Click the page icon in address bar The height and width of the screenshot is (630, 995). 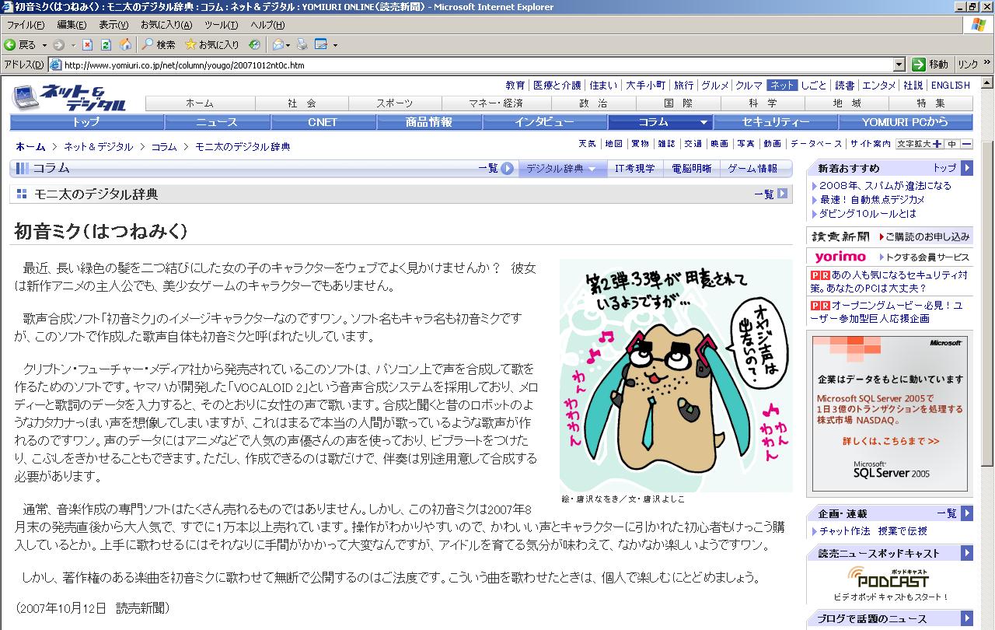point(55,65)
